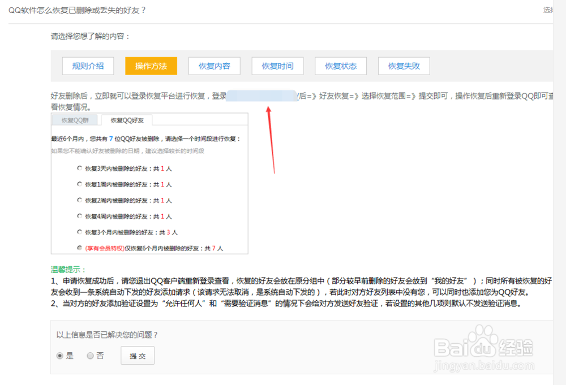Select 恢复2周内被删除的好友 radio option
Image resolution: width=566 pixels, height=385 pixels.
click(79, 200)
